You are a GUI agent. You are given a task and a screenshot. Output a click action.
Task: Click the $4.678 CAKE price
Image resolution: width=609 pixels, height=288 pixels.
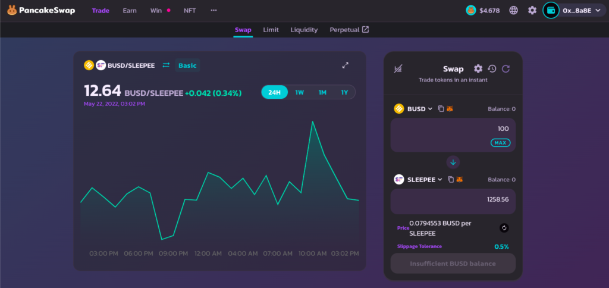tap(489, 11)
